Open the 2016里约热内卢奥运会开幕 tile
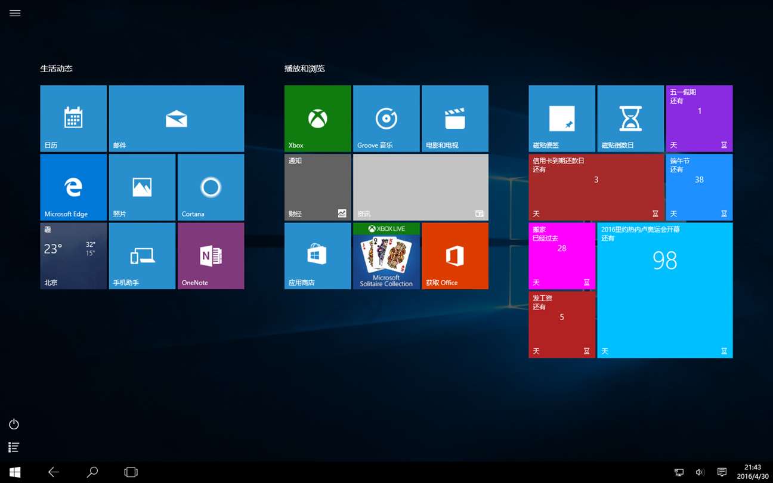The width and height of the screenshot is (773, 483). (665, 290)
